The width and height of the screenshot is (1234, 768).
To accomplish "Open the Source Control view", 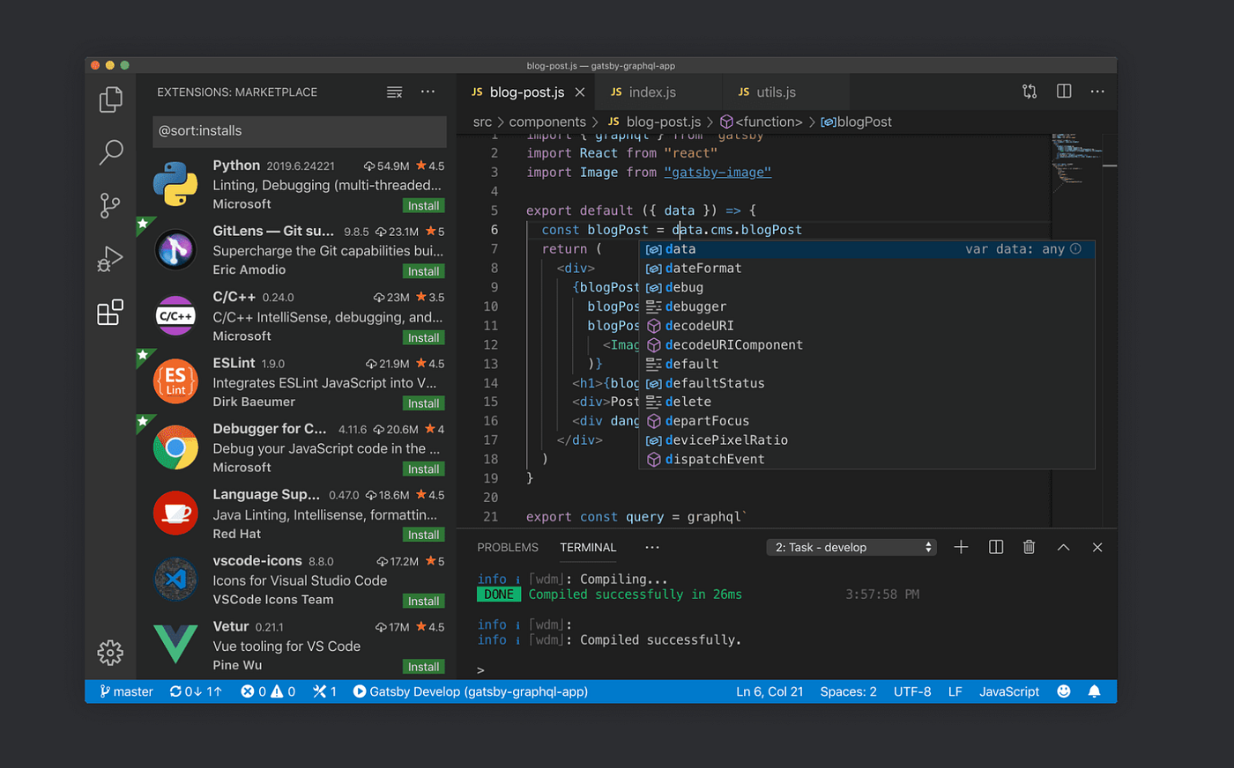I will [x=109, y=204].
